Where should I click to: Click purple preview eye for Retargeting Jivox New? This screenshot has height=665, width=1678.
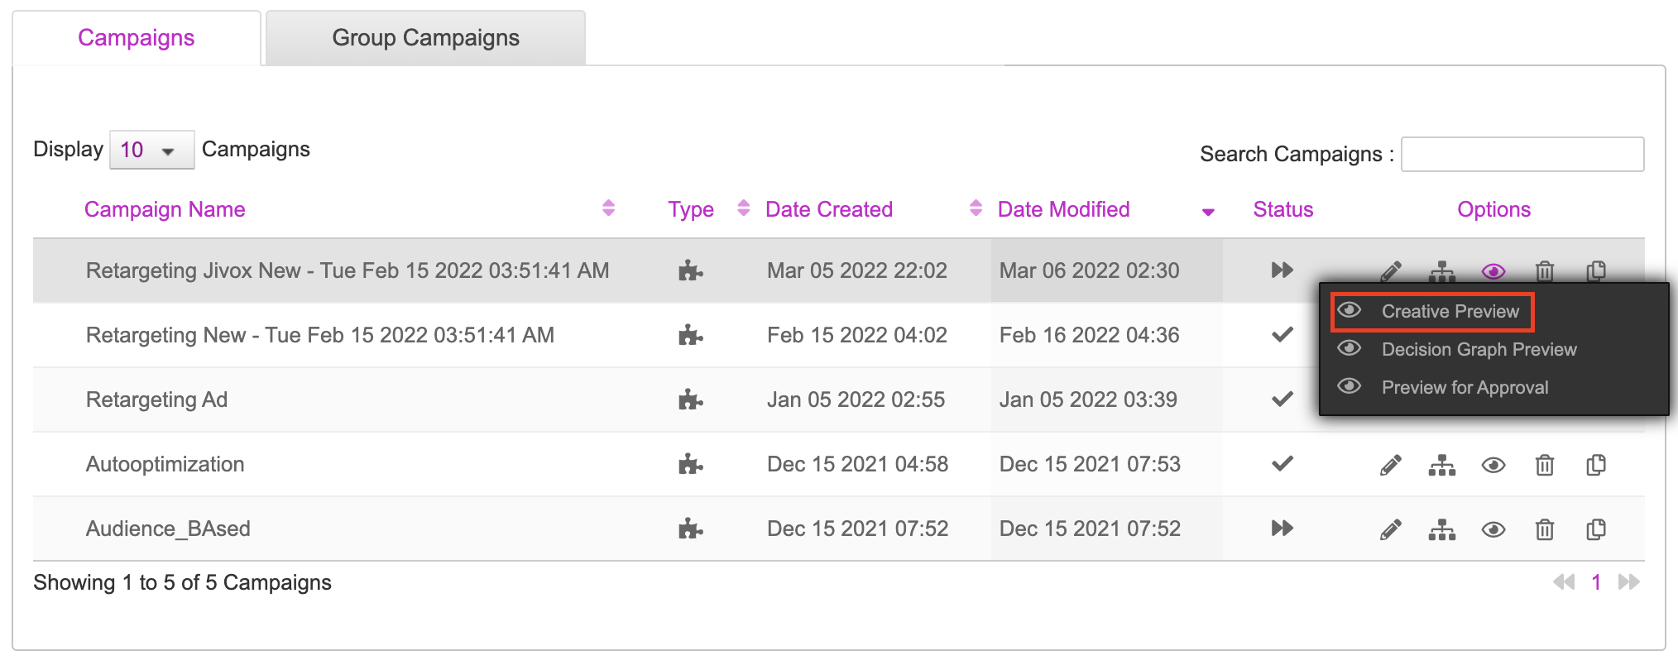click(1493, 271)
